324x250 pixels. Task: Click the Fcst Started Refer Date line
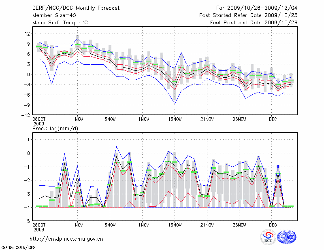pyautogui.click(x=248, y=15)
